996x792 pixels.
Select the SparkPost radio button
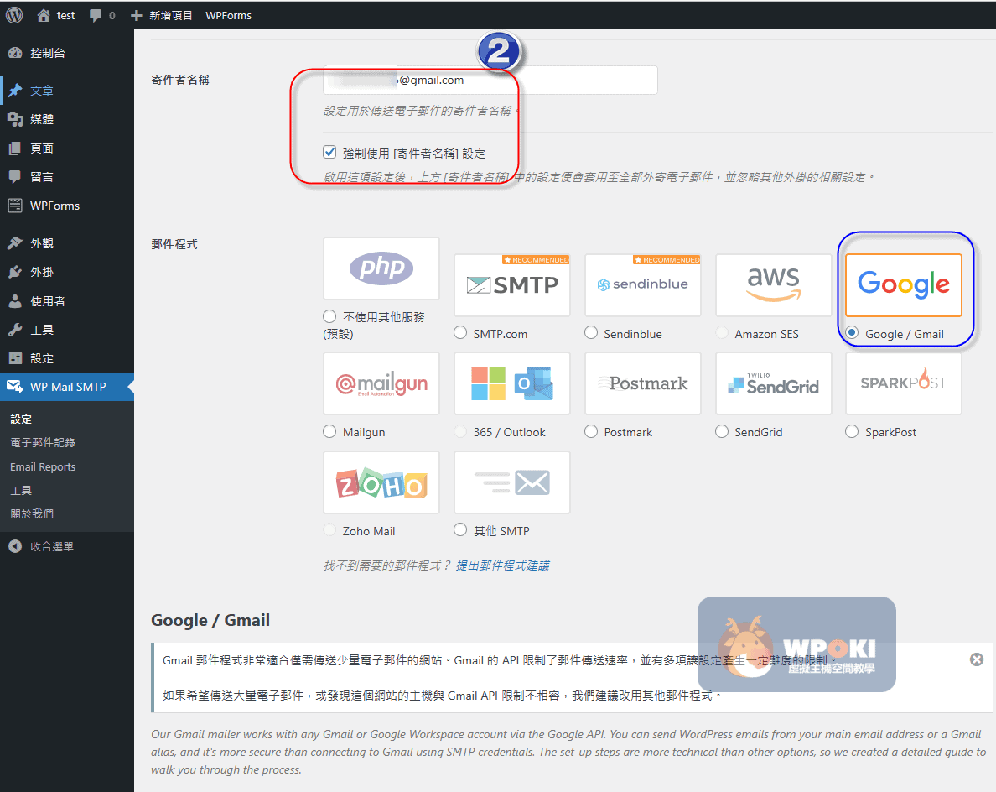852,432
